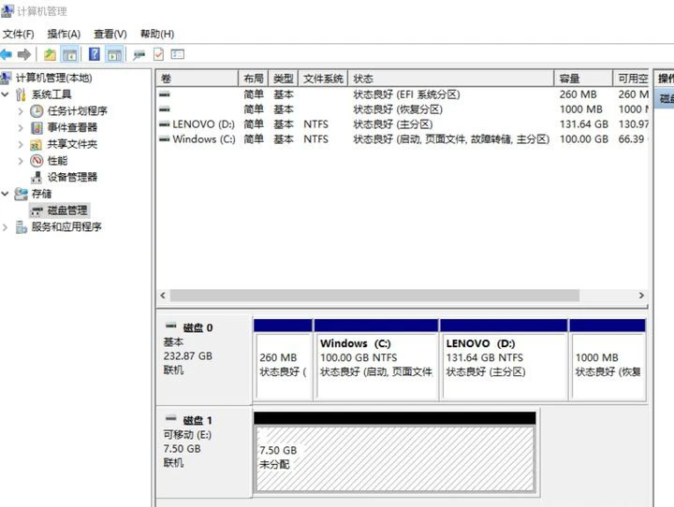
Task: Open the 帮助(H) menu
Action: pyautogui.click(x=157, y=34)
